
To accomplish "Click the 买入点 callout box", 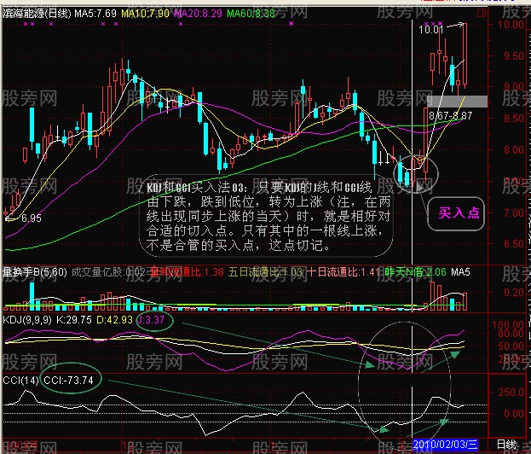I will (456, 213).
